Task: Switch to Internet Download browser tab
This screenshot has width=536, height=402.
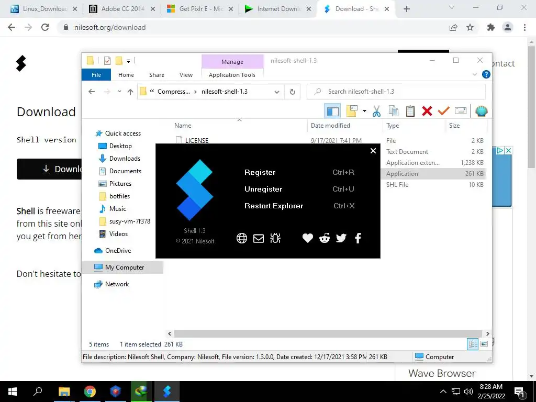Action: [x=278, y=9]
